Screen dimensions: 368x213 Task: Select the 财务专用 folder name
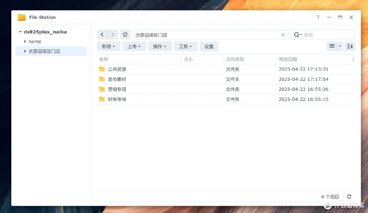point(117,100)
